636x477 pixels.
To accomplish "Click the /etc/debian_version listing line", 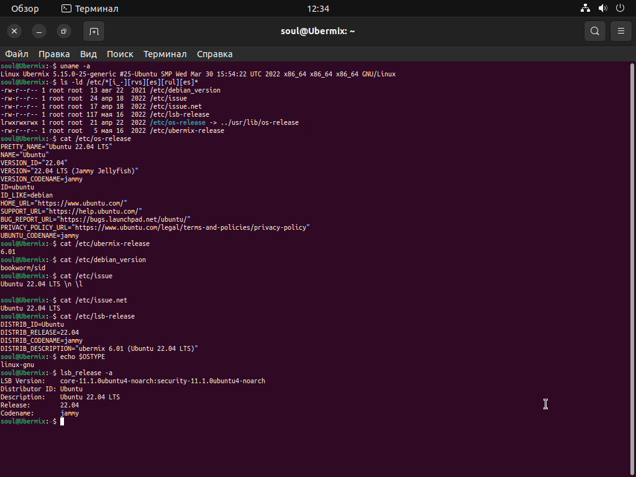I will click(111, 90).
